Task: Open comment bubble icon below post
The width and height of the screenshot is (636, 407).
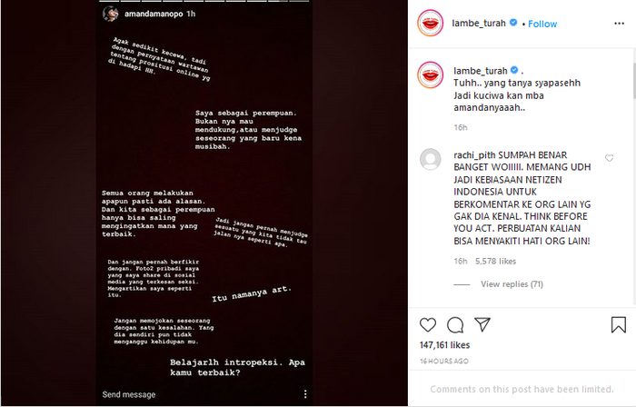Action: pos(455,325)
